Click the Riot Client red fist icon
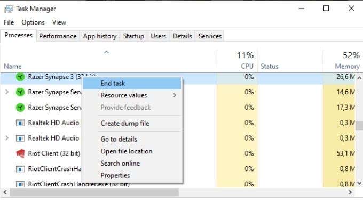The width and height of the screenshot is (363, 204). coord(20,153)
